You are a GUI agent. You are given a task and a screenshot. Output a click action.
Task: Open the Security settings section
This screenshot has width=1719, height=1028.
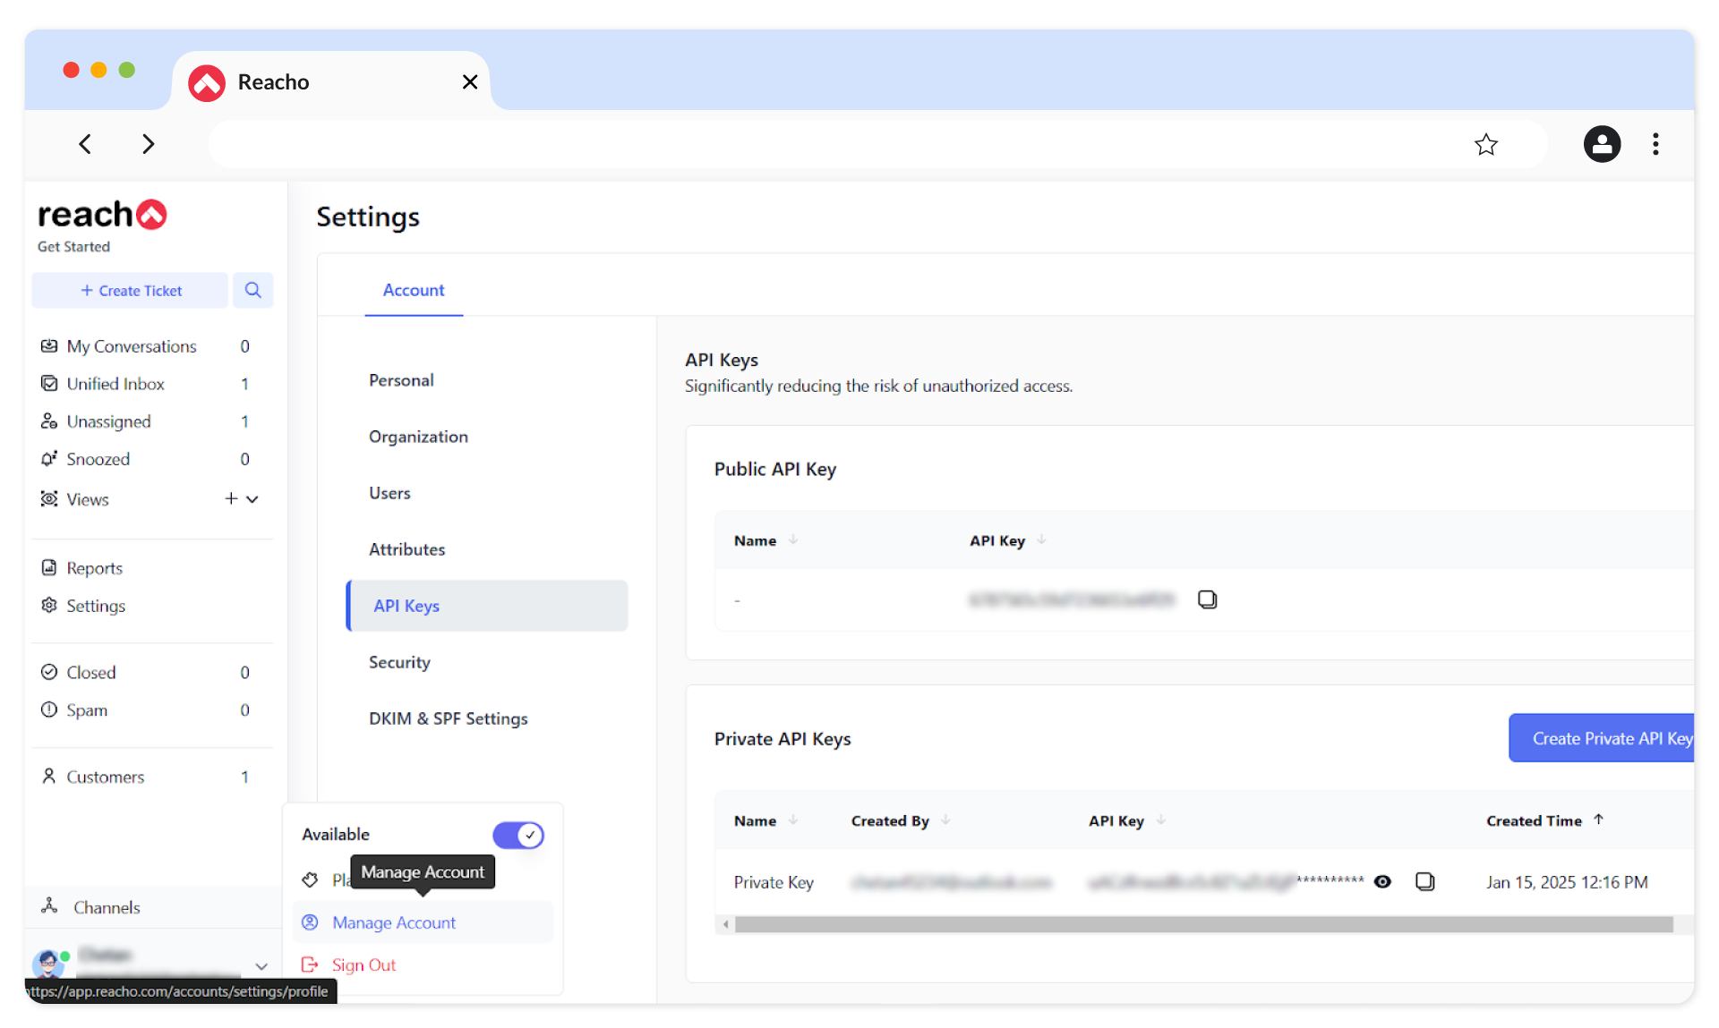399,662
